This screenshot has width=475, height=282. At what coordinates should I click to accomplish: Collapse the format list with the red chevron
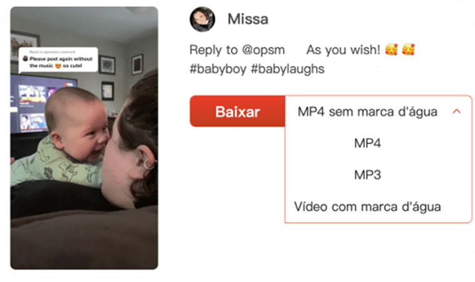[456, 112]
